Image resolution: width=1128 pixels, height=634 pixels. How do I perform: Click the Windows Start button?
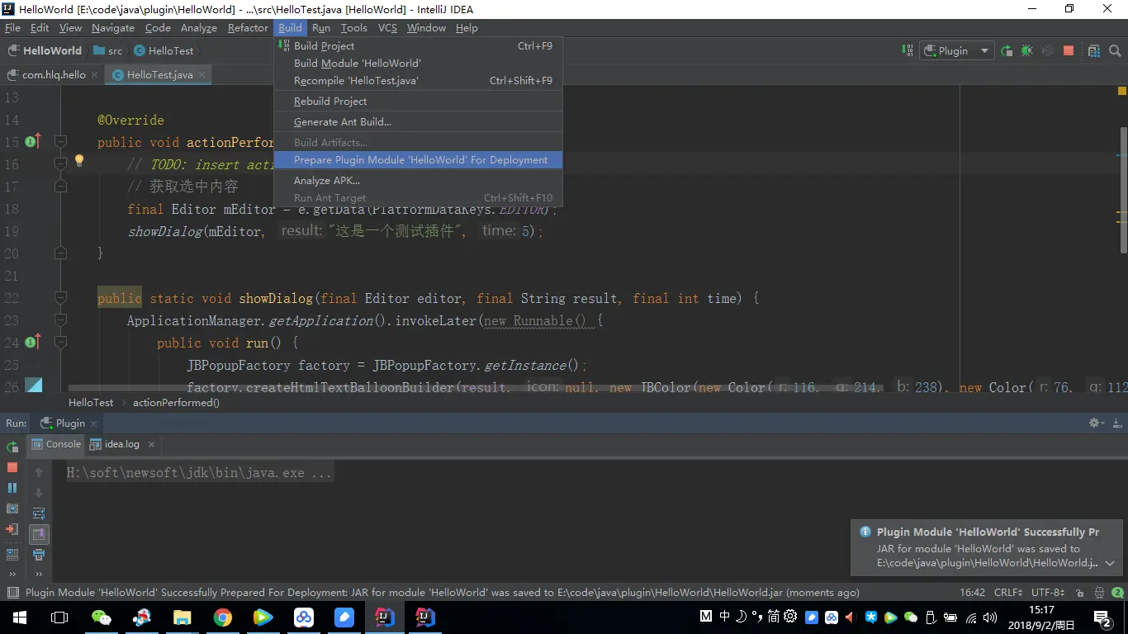(20, 617)
